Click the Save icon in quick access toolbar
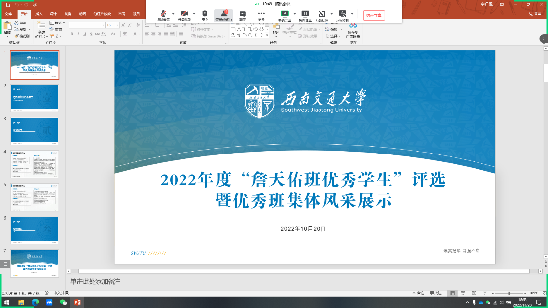The width and height of the screenshot is (548, 308). pyautogui.click(x=8, y=4)
